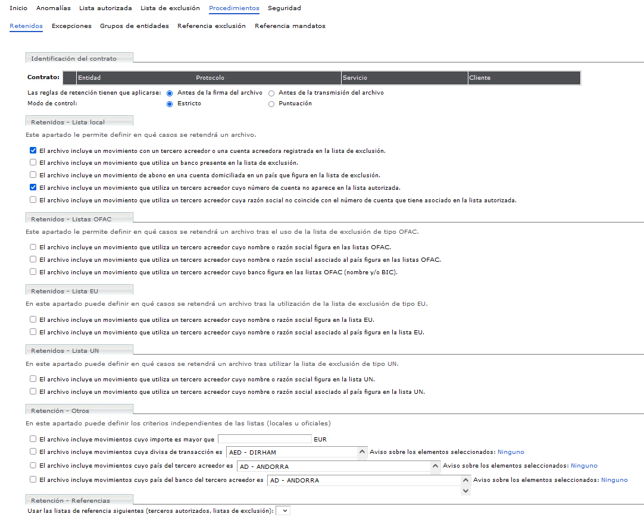644x517 pixels.
Task: Open the listas de referencia dropdown
Action: pyautogui.click(x=284, y=510)
